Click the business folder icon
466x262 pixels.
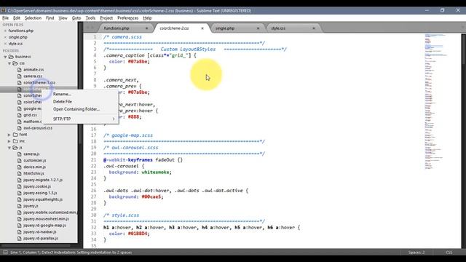pyautogui.click(x=11, y=57)
